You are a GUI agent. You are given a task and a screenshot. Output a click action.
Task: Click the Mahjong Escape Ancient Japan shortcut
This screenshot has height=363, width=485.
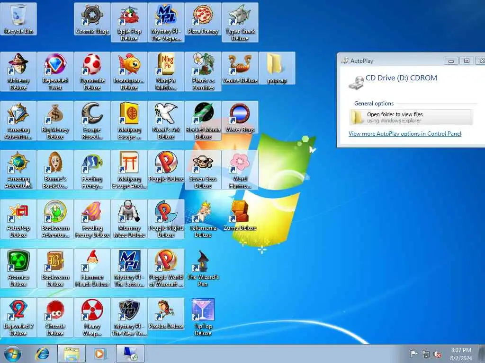point(129,170)
